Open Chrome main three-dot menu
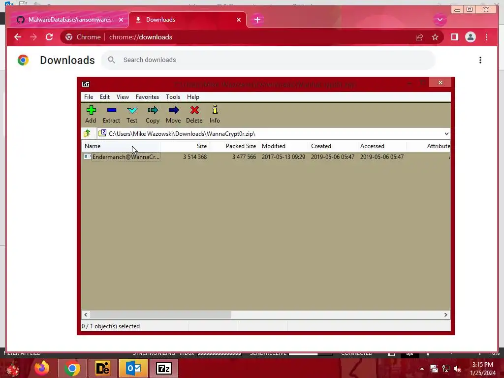504x378 pixels. click(486, 37)
